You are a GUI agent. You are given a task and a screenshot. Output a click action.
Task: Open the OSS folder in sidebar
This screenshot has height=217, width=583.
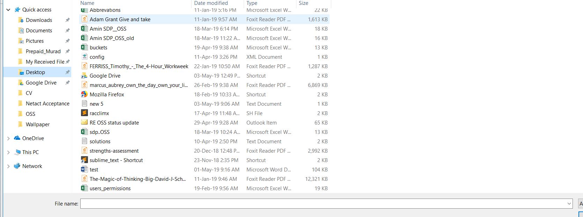(30, 114)
